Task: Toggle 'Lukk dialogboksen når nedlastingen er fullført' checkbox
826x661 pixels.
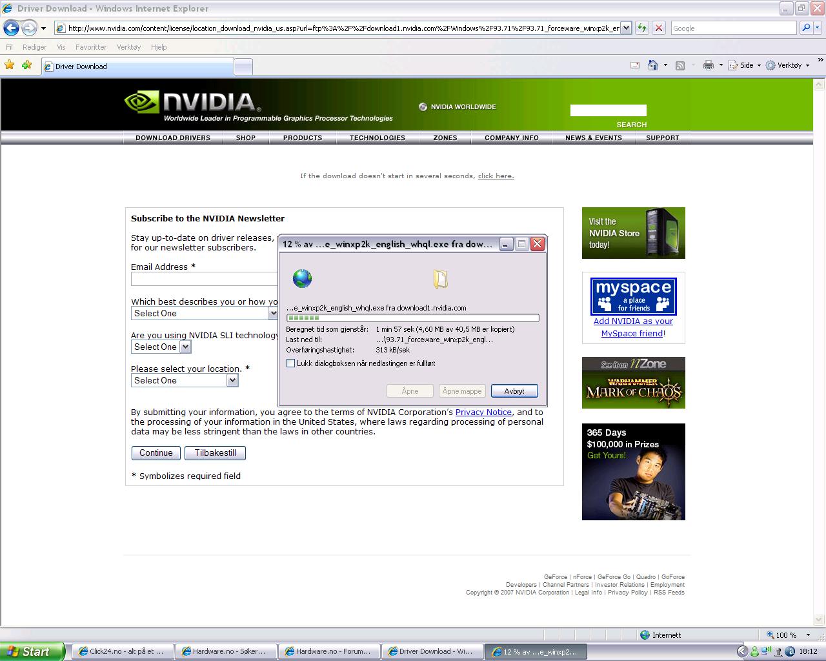Action: (290, 363)
